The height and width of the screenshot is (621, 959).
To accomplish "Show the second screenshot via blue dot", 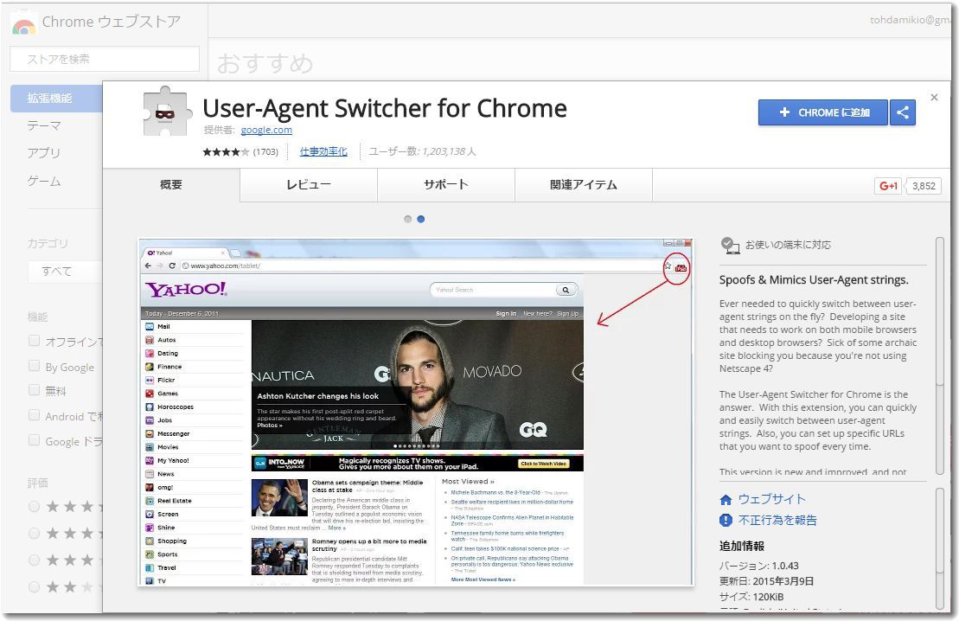I will (x=421, y=219).
